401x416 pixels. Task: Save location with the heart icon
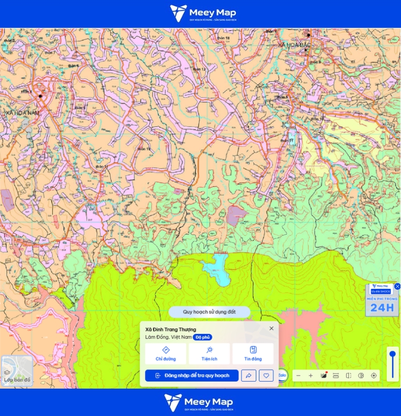266,375
